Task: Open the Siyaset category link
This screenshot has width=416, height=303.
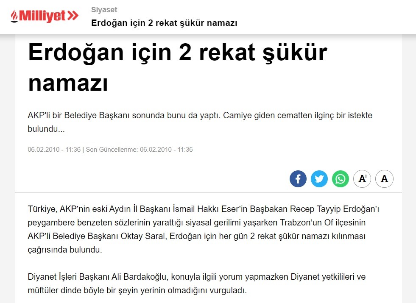Action: [x=104, y=10]
